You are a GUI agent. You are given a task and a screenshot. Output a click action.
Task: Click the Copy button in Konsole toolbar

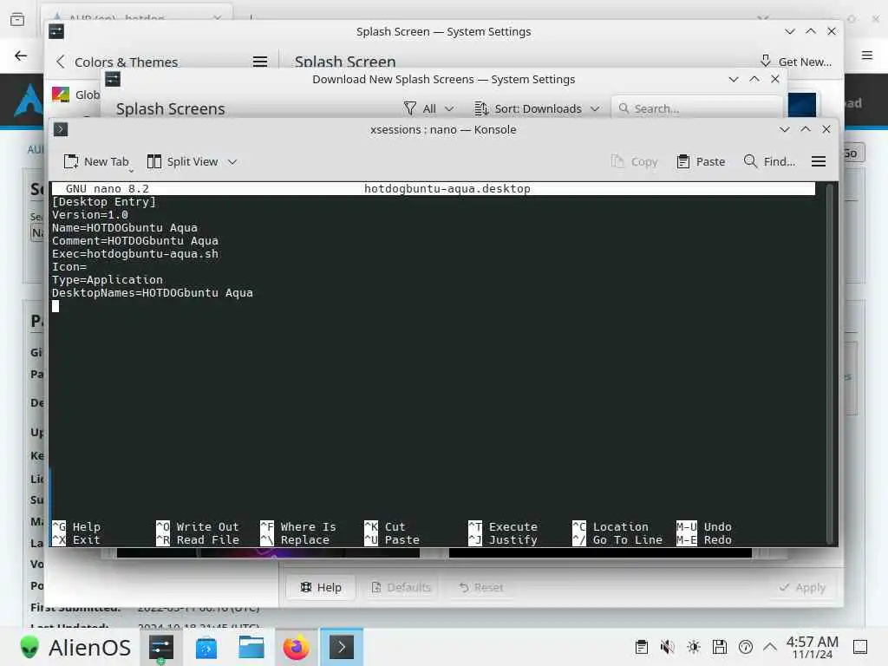click(x=634, y=162)
